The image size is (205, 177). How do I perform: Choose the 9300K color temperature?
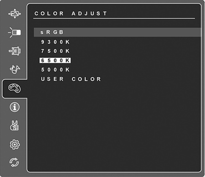click(55, 42)
